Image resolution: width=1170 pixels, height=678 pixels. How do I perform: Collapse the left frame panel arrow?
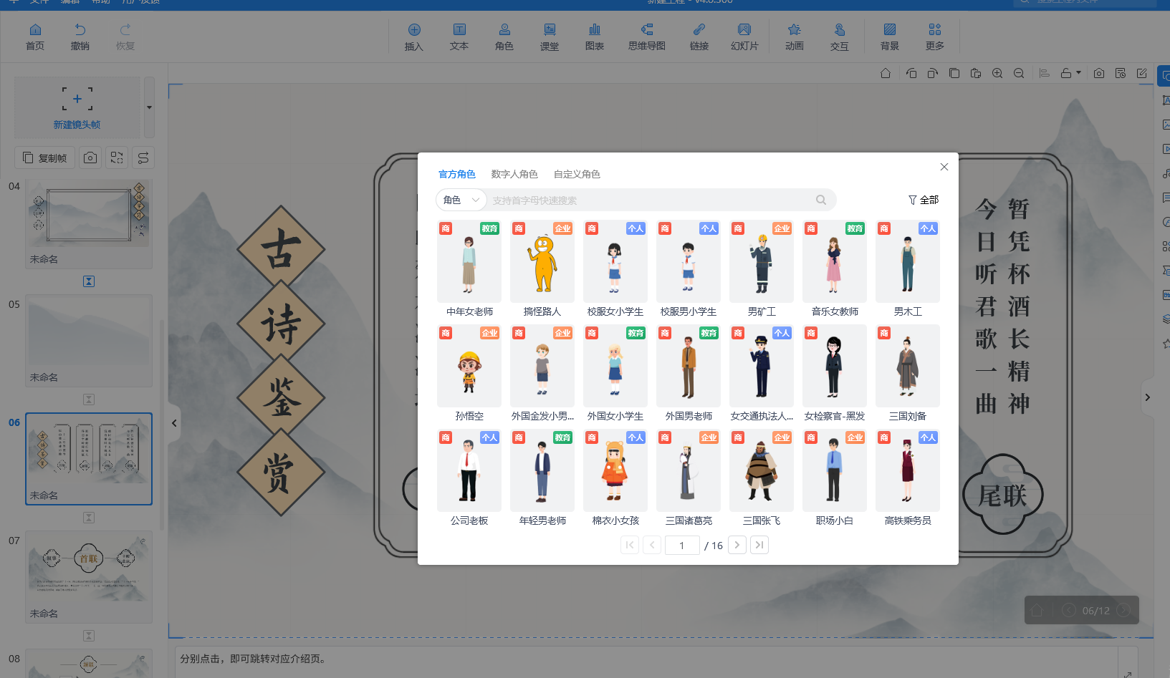pos(174,423)
